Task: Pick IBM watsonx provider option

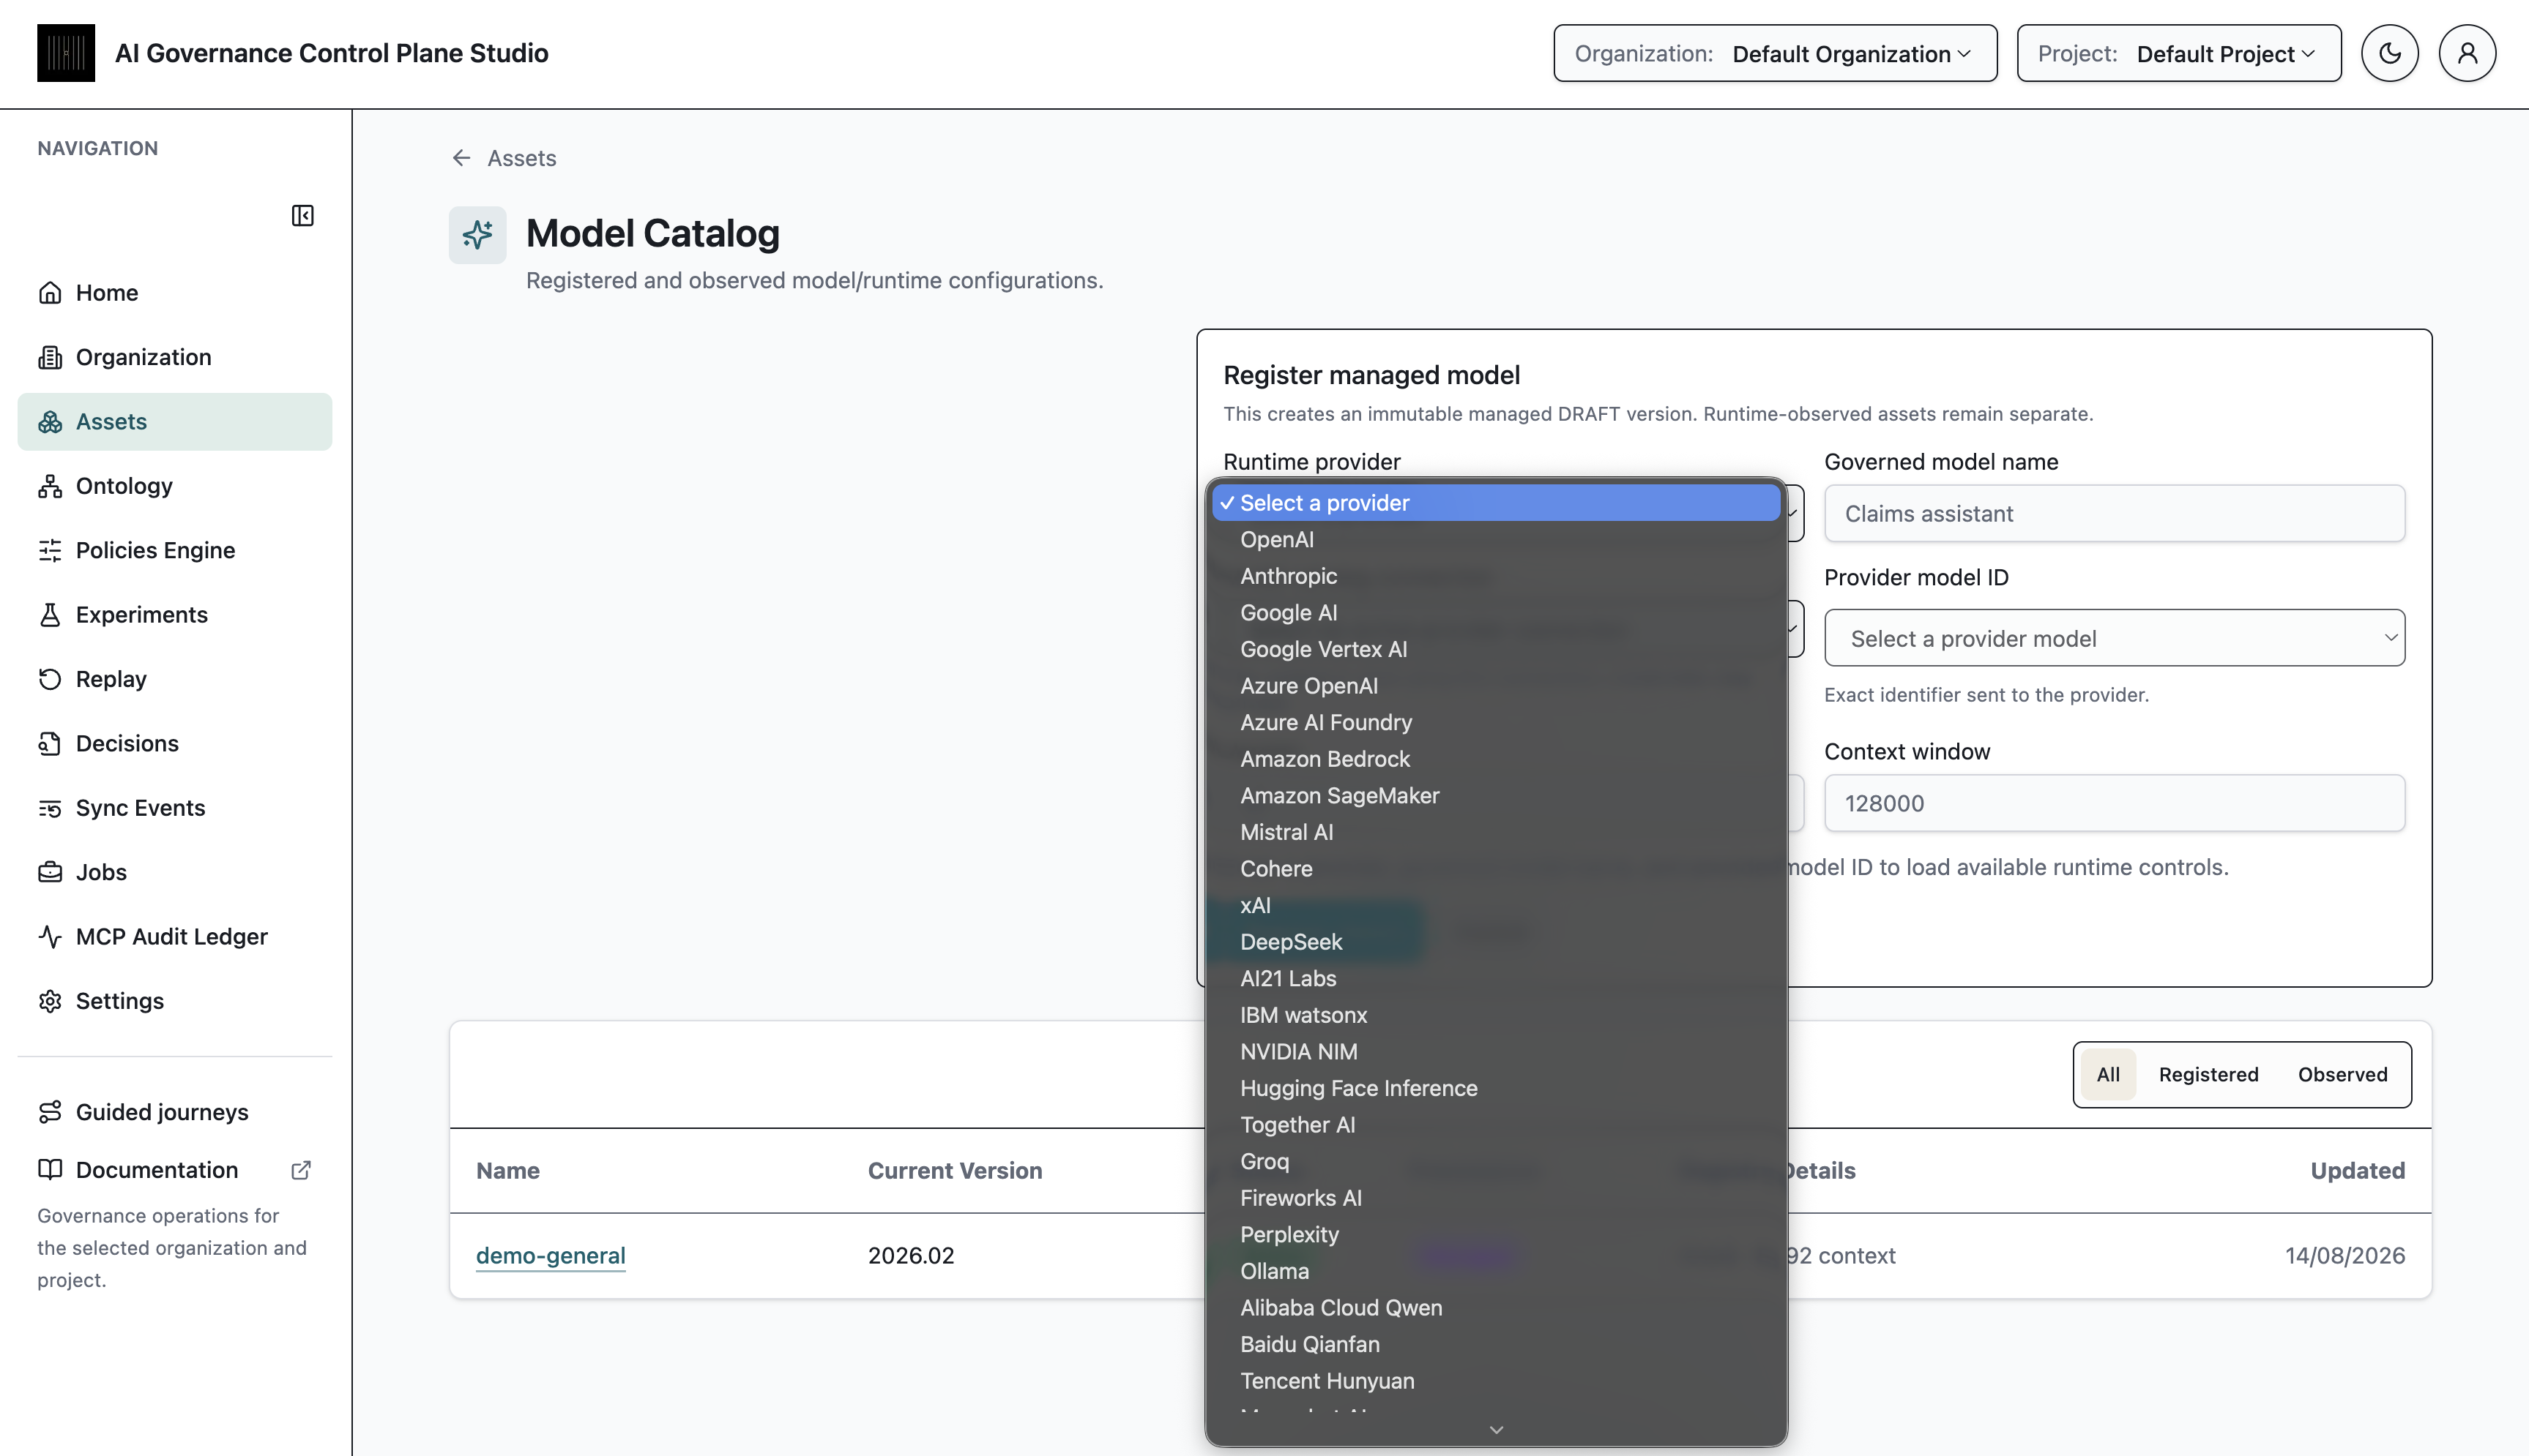Action: click(1496, 1016)
